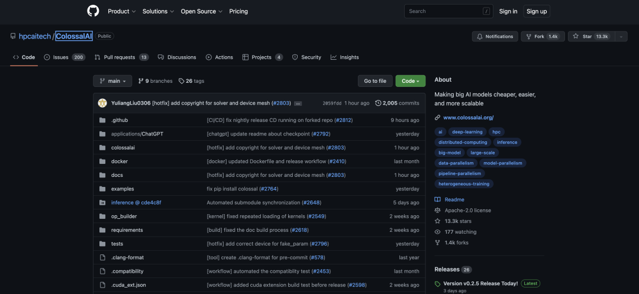This screenshot has width=639, height=294.
Task: Open the .cuda_ext.json file
Action: [128, 285]
